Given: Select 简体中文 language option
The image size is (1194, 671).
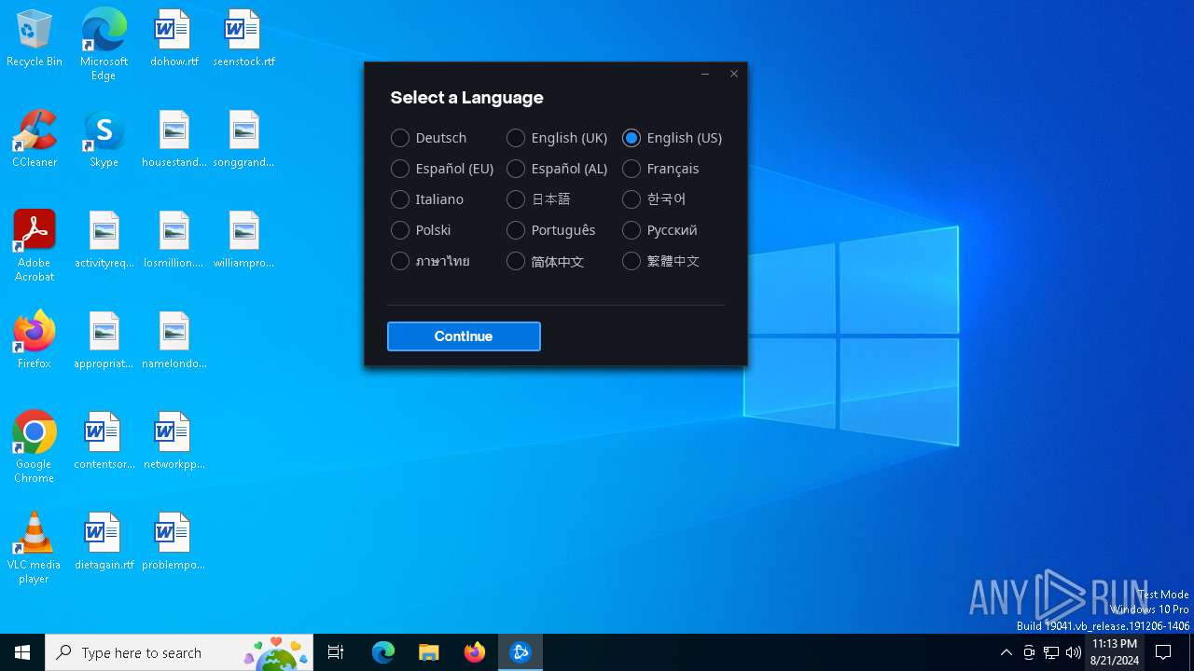Looking at the screenshot, I should [x=546, y=261].
